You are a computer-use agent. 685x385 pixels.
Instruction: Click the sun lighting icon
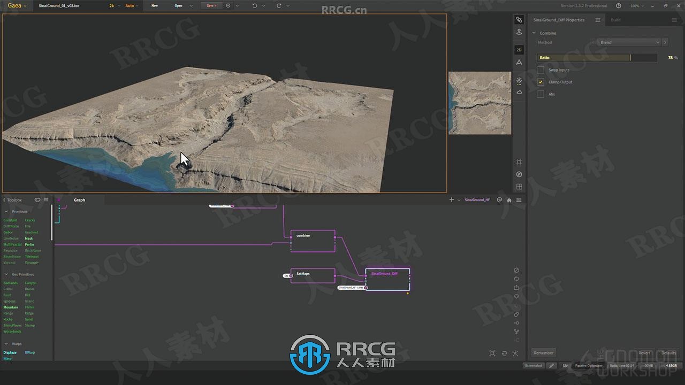519,81
